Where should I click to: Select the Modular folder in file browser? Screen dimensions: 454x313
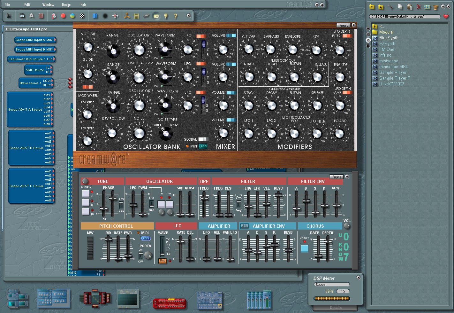pos(386,32)
